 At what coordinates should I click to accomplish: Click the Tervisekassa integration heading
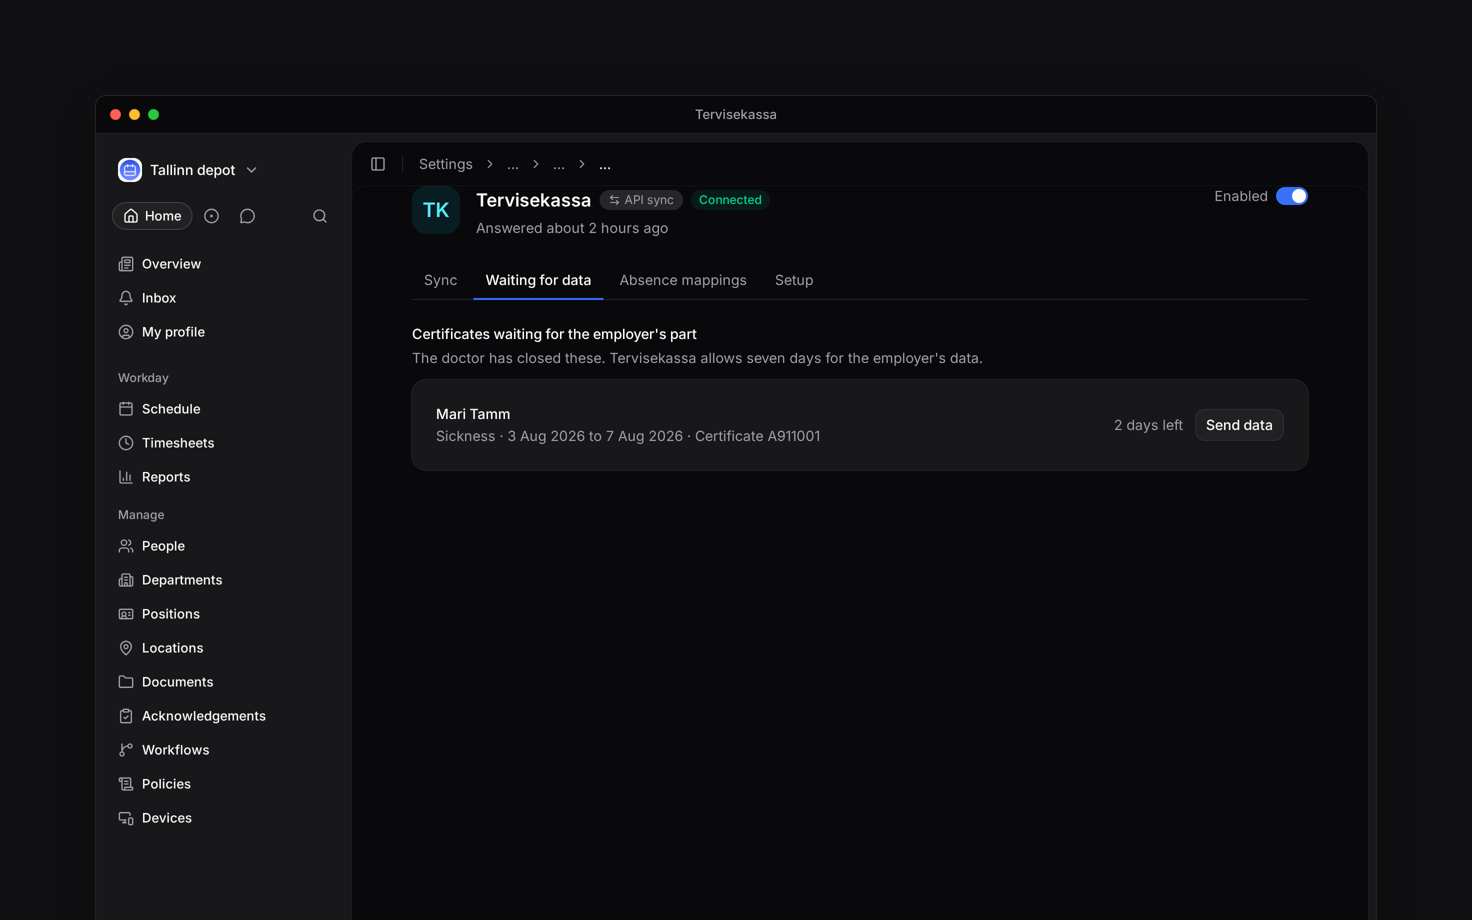click(x=533, y=200)
